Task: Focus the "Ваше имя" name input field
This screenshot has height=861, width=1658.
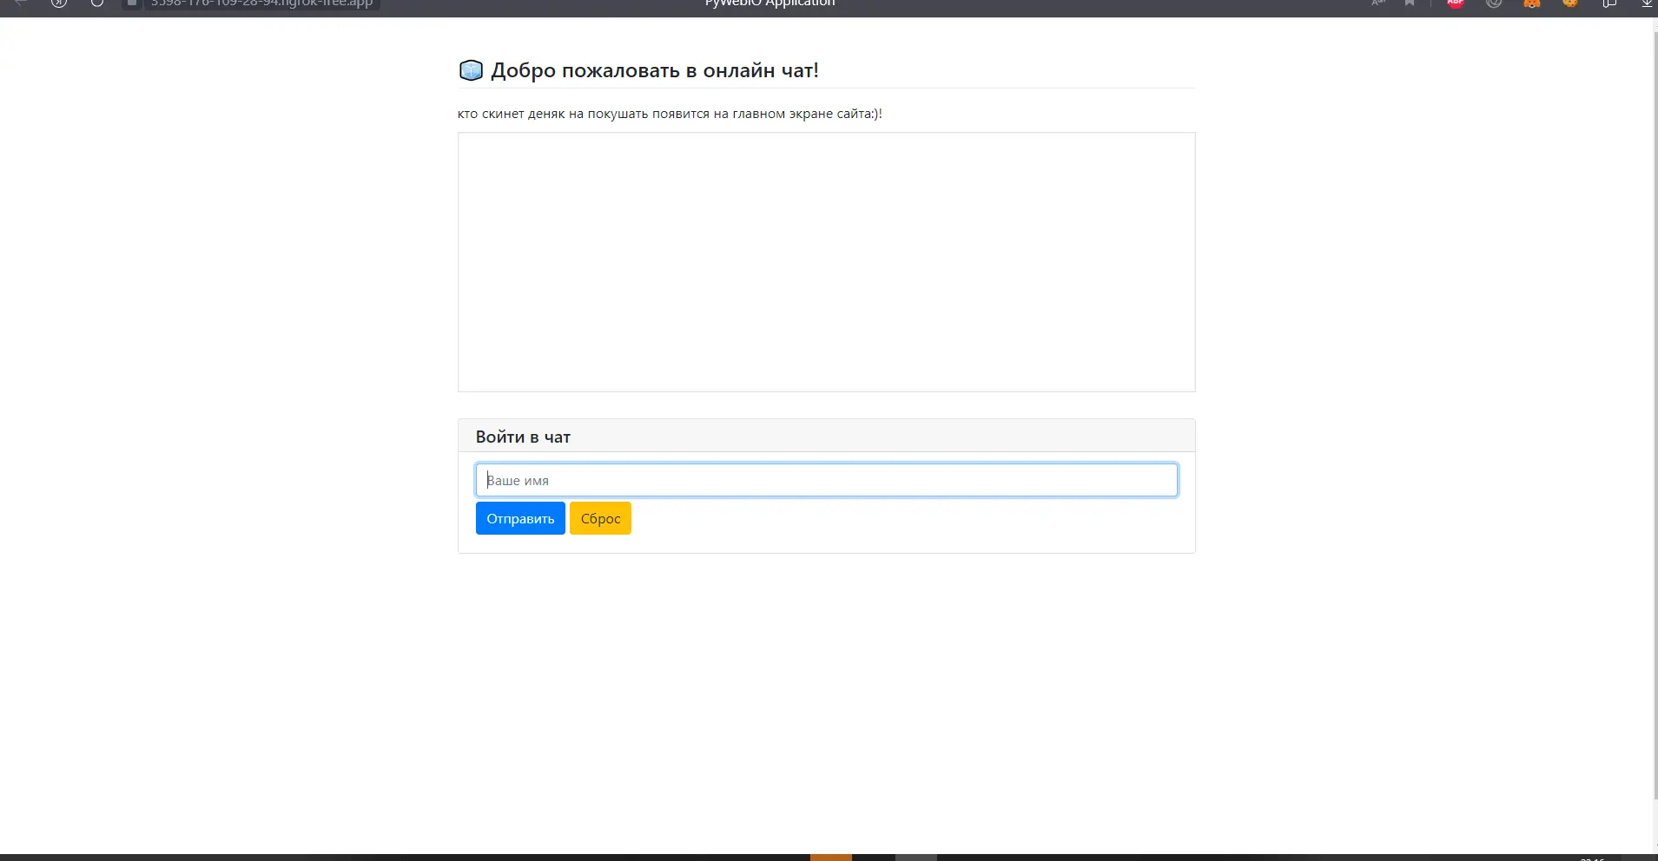Action: click(826, 480)
